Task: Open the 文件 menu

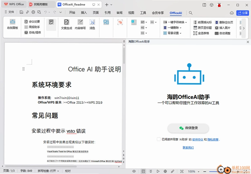Action: point(9,12)
